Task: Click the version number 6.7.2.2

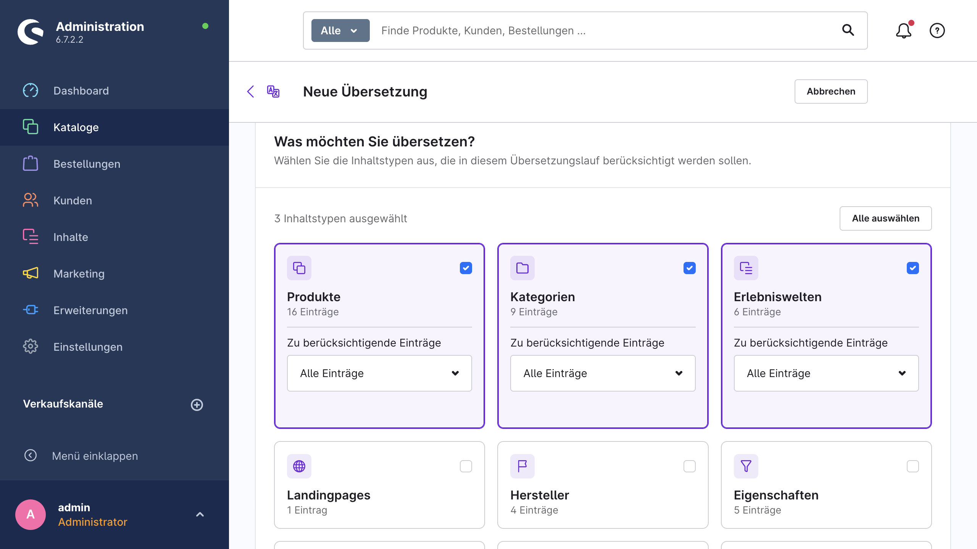Action: click(69, 40)
